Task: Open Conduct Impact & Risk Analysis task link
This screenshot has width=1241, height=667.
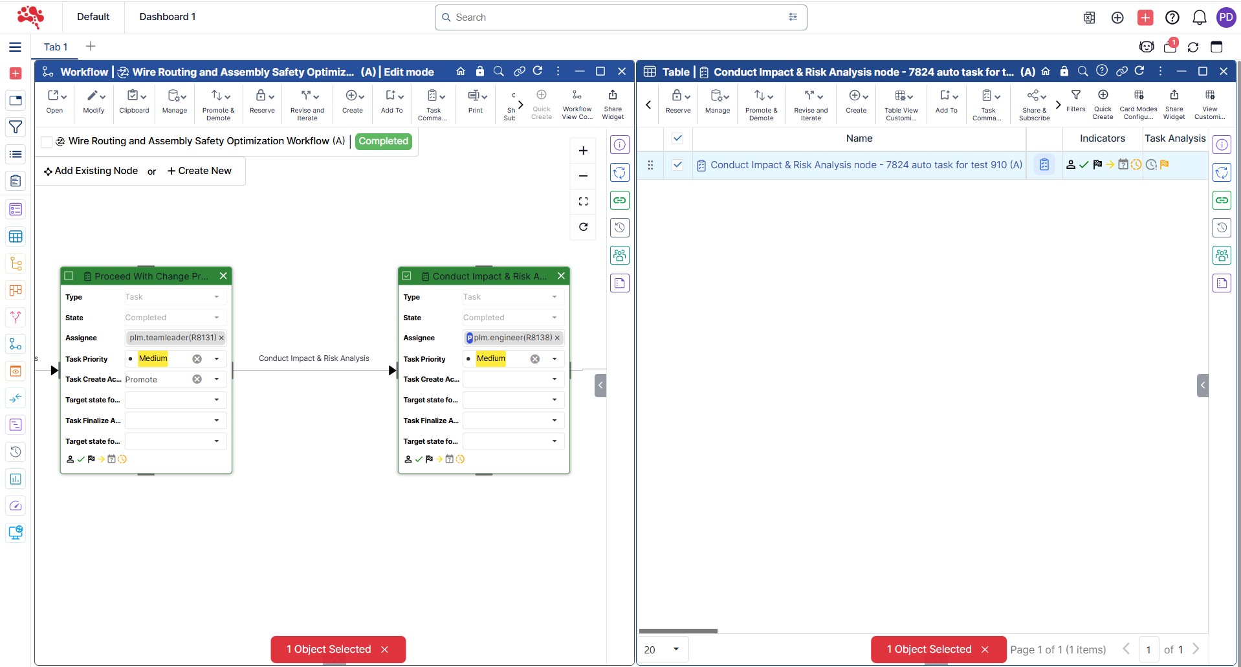Action: (x=866, y=165)
